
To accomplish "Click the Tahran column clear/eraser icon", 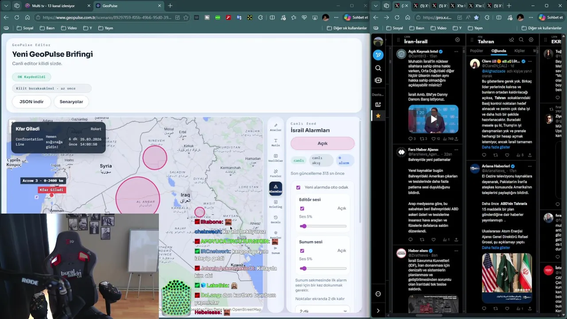I will tap(512, 40).
